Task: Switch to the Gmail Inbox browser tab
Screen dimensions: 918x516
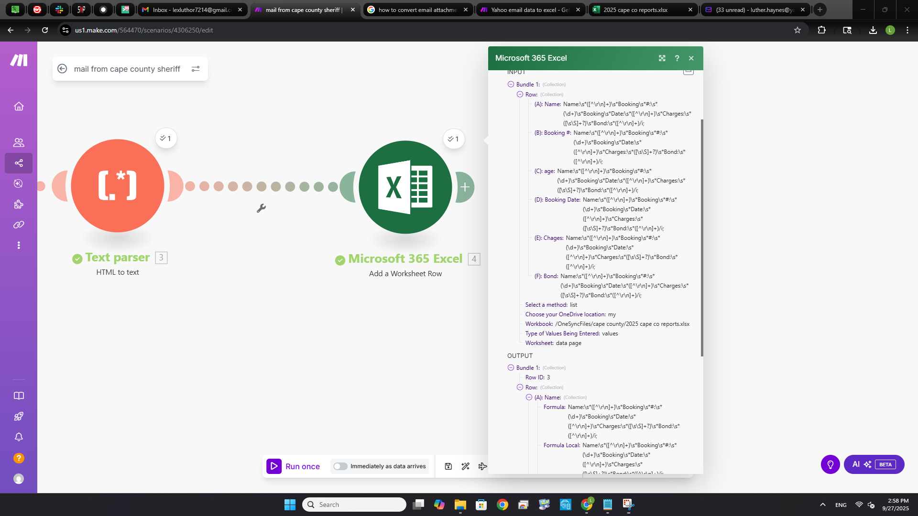Action: click(192, 10)
